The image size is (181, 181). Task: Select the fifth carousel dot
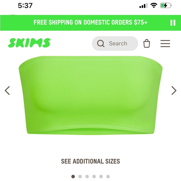[x=101, y=177]
